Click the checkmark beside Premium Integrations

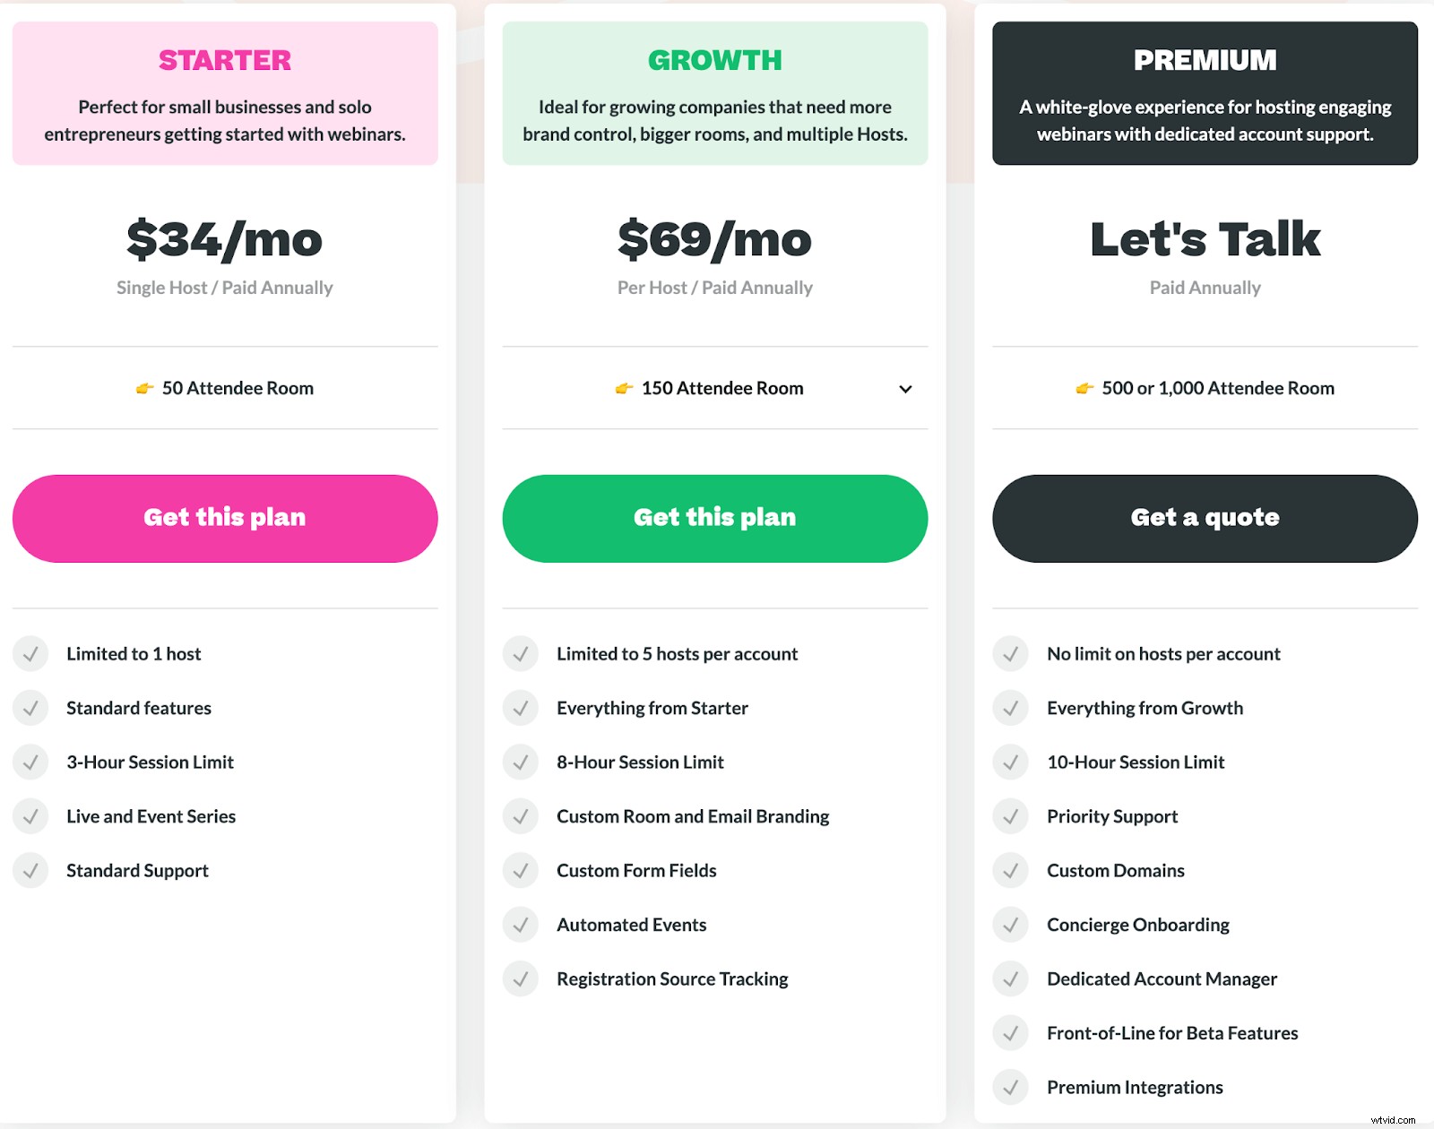(1011, 1087)
